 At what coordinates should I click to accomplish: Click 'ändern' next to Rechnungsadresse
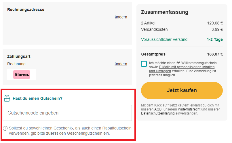point(121,17)
